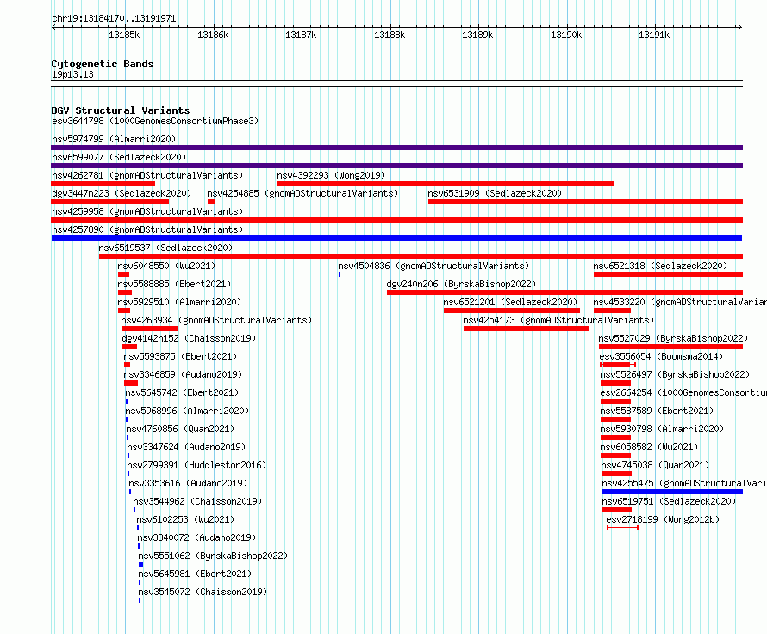This screenshot has height=634, width=767.
Task: Click nsv3353616 (Audano2019) label
Action: [x=188, y=483]
